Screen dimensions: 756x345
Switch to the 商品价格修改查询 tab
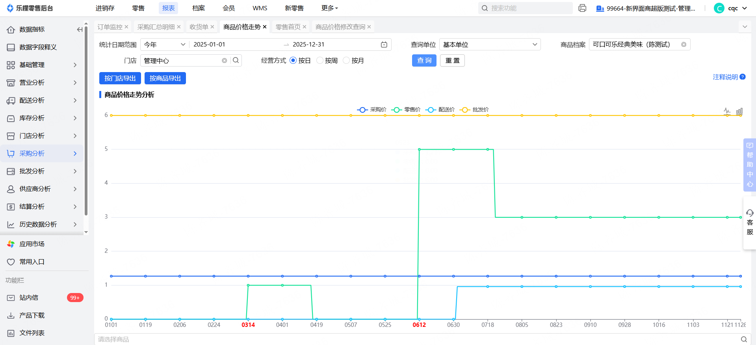pos(340,27)
